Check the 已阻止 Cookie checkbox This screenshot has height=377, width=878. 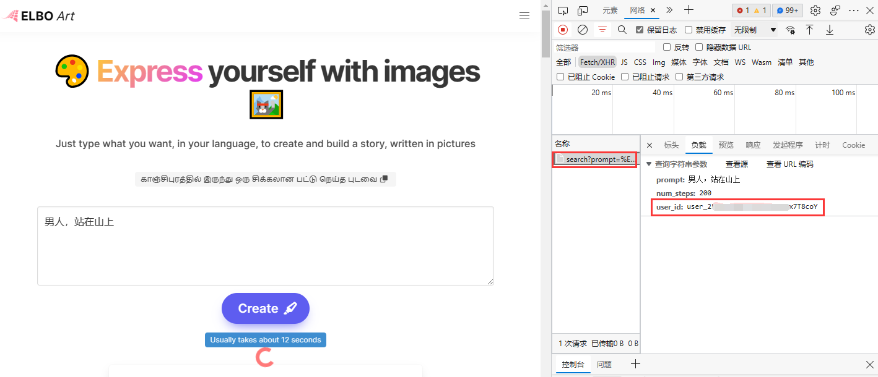560,77
